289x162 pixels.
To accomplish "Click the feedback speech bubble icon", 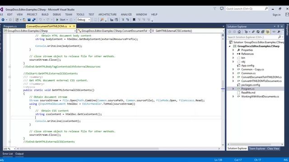I will (x=222, y=9).
